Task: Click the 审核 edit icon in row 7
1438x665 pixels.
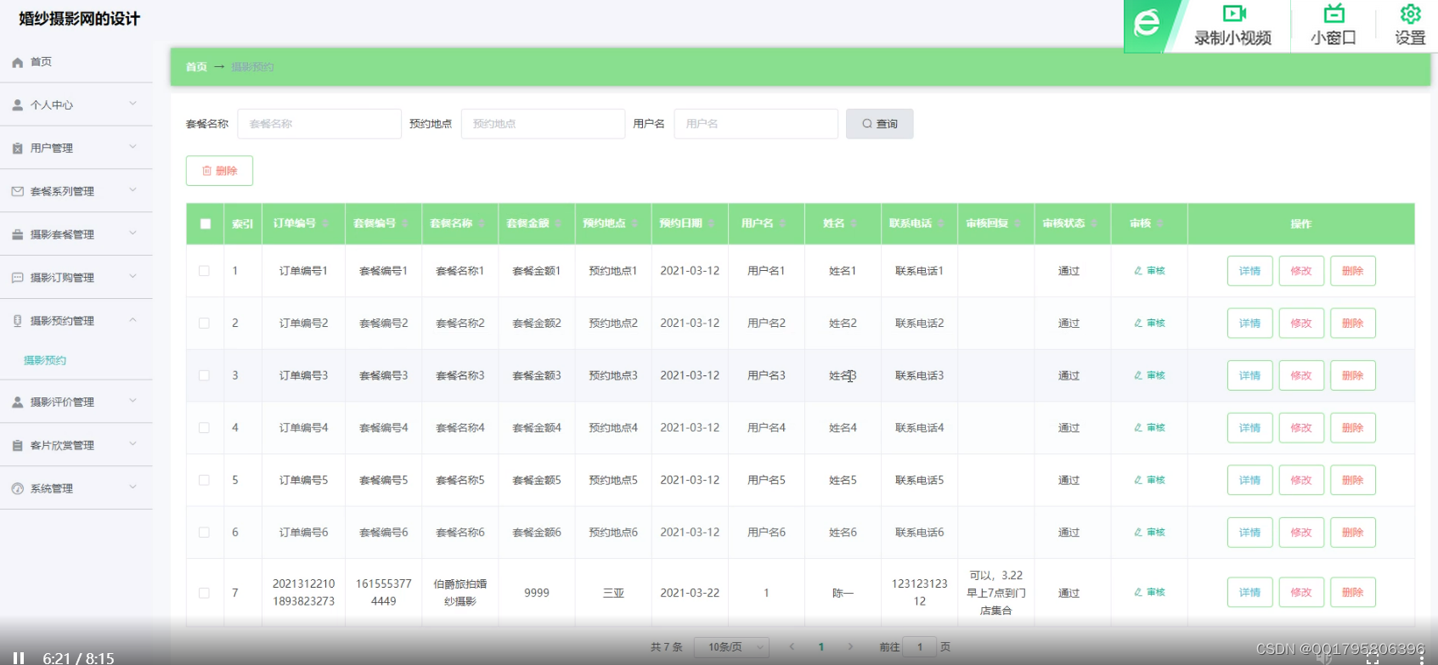Action: 1138,593
